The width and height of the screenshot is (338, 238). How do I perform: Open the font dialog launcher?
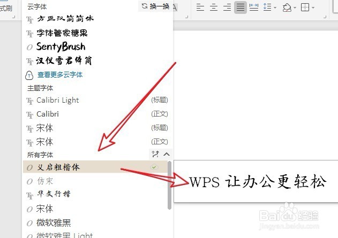coord(186,17)
